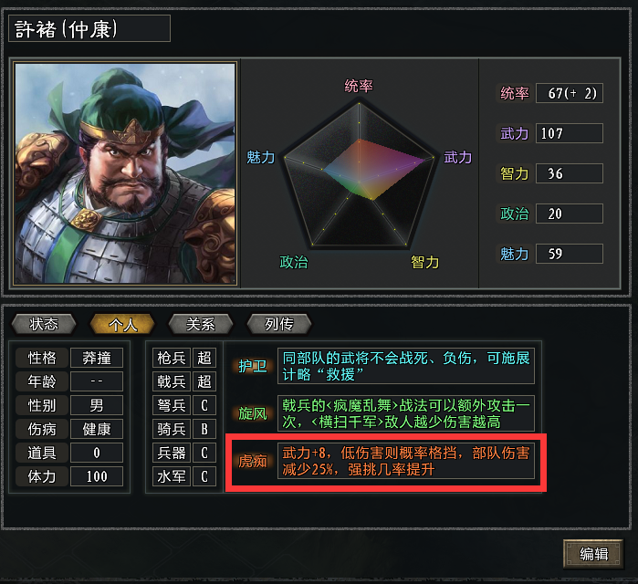Click the 許褚 character portrait
Screen dimensions: 638x584
click(x=125, y=173)
